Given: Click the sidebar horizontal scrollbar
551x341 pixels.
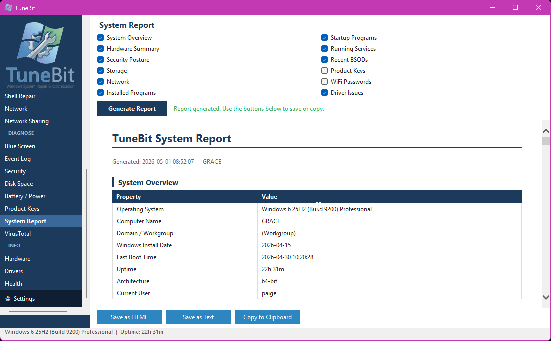Looking at the screenshot, I should coord(38,311).
